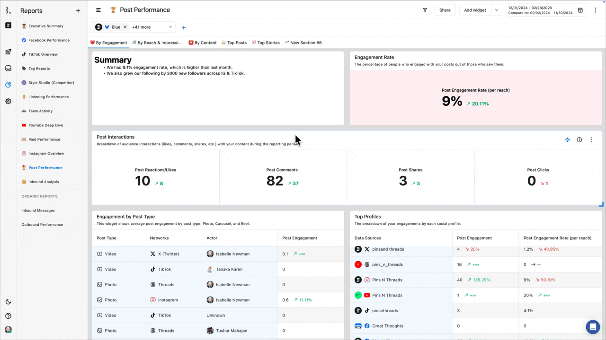This screenshot has width=606, height=340.
Task: Open the chat support bubble
Action: pyautogui.click(x=592, y=327)
